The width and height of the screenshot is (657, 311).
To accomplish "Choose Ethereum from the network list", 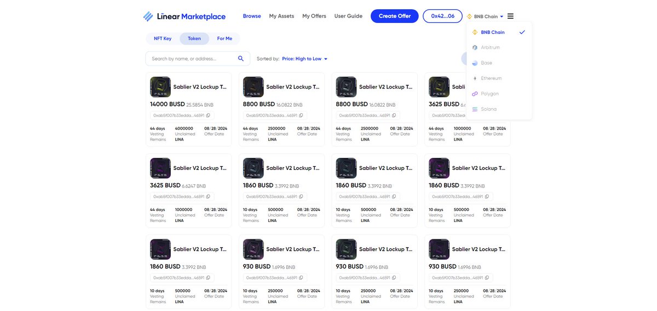I will point(499,78).
